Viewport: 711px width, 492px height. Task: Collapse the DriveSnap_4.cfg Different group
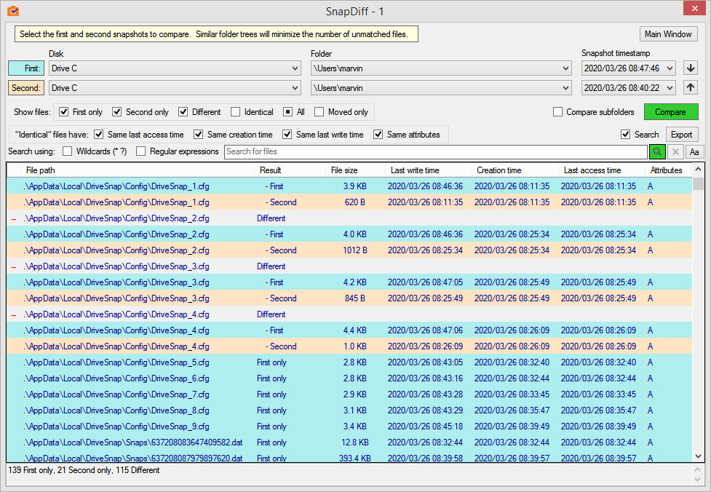[x=14, y=314]
